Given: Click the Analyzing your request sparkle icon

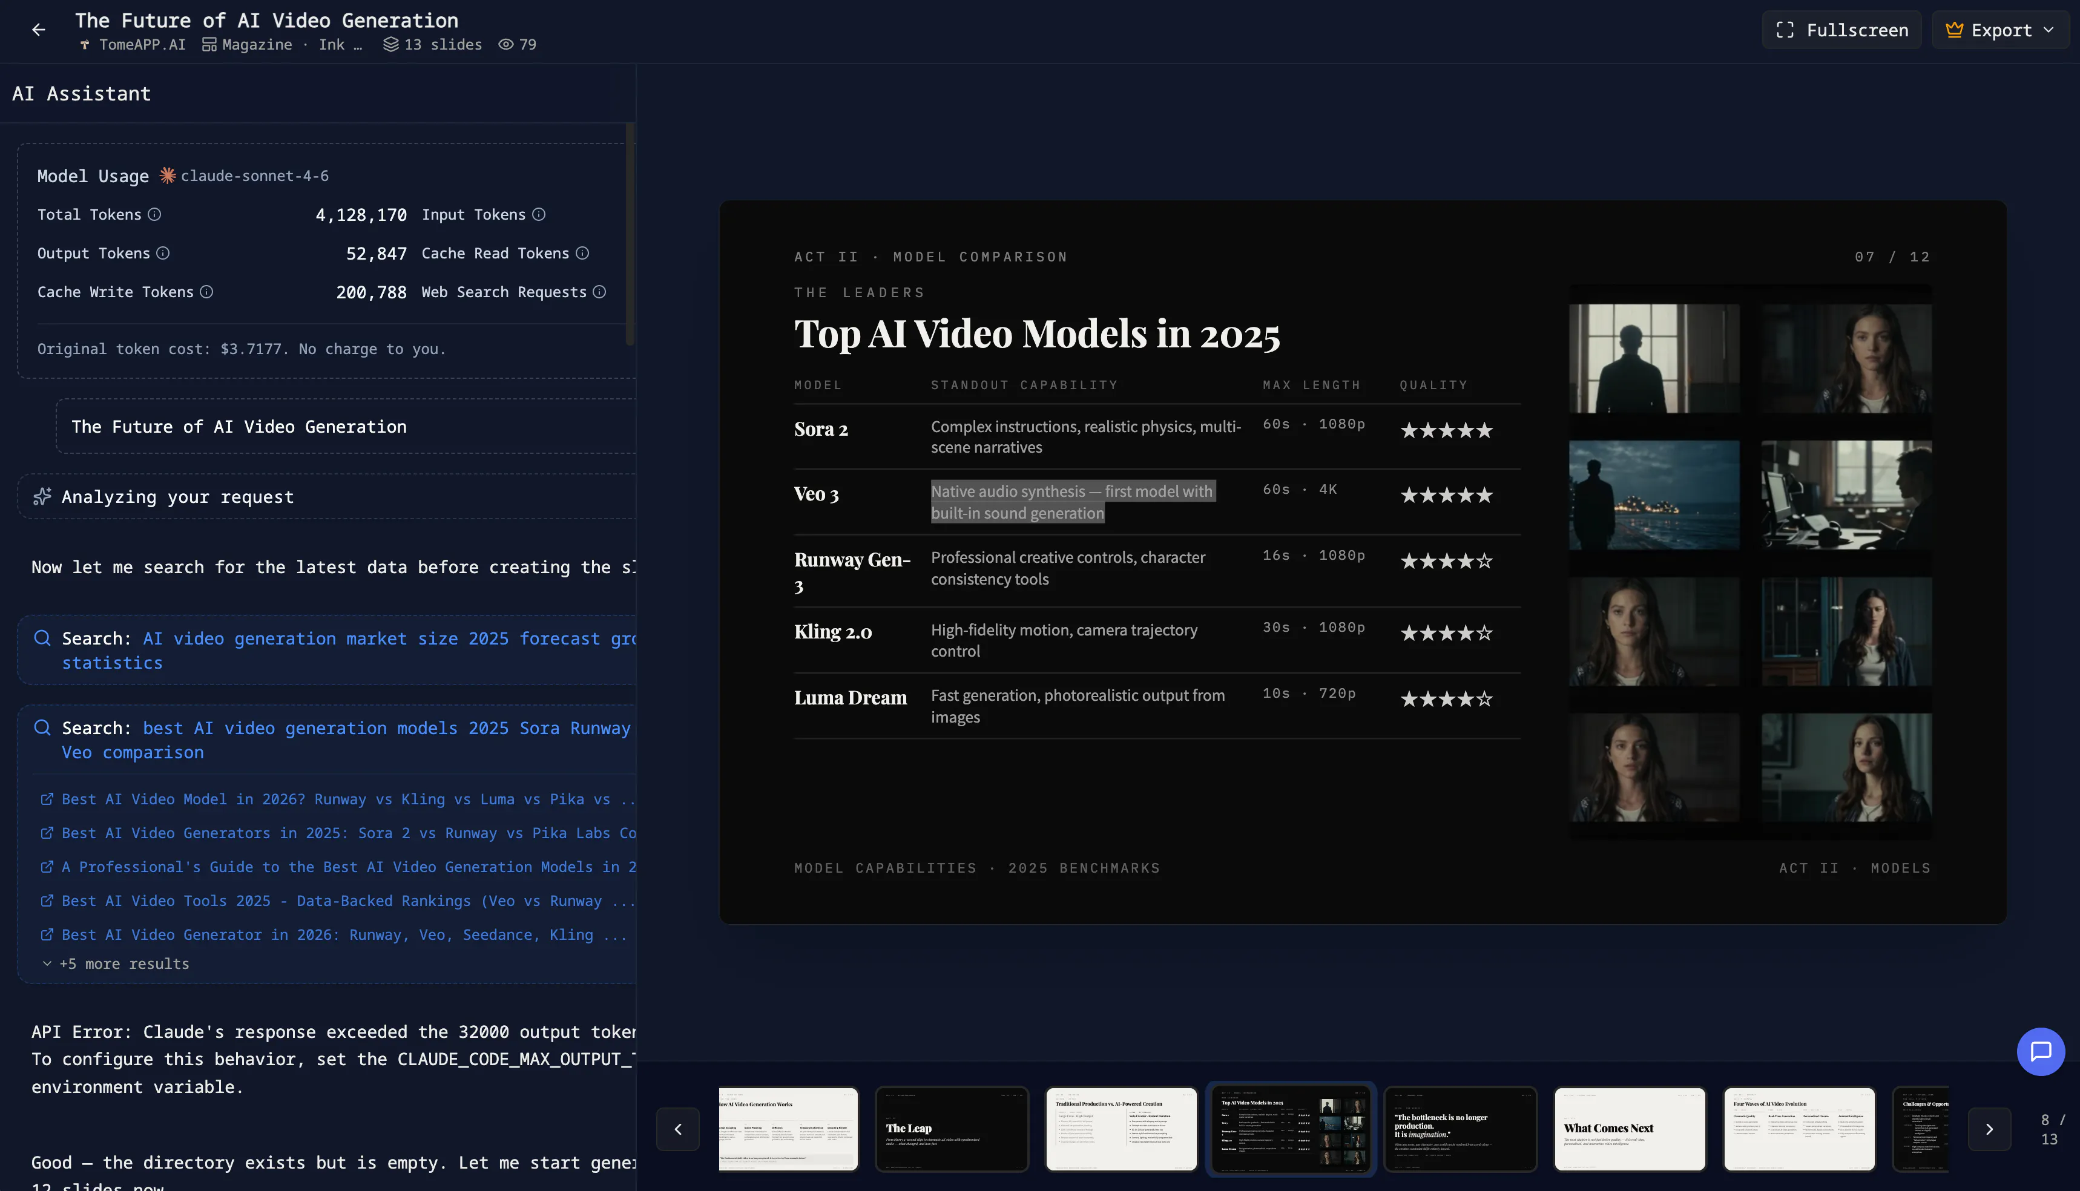Looking at the screenshot, I should [42, 496].
